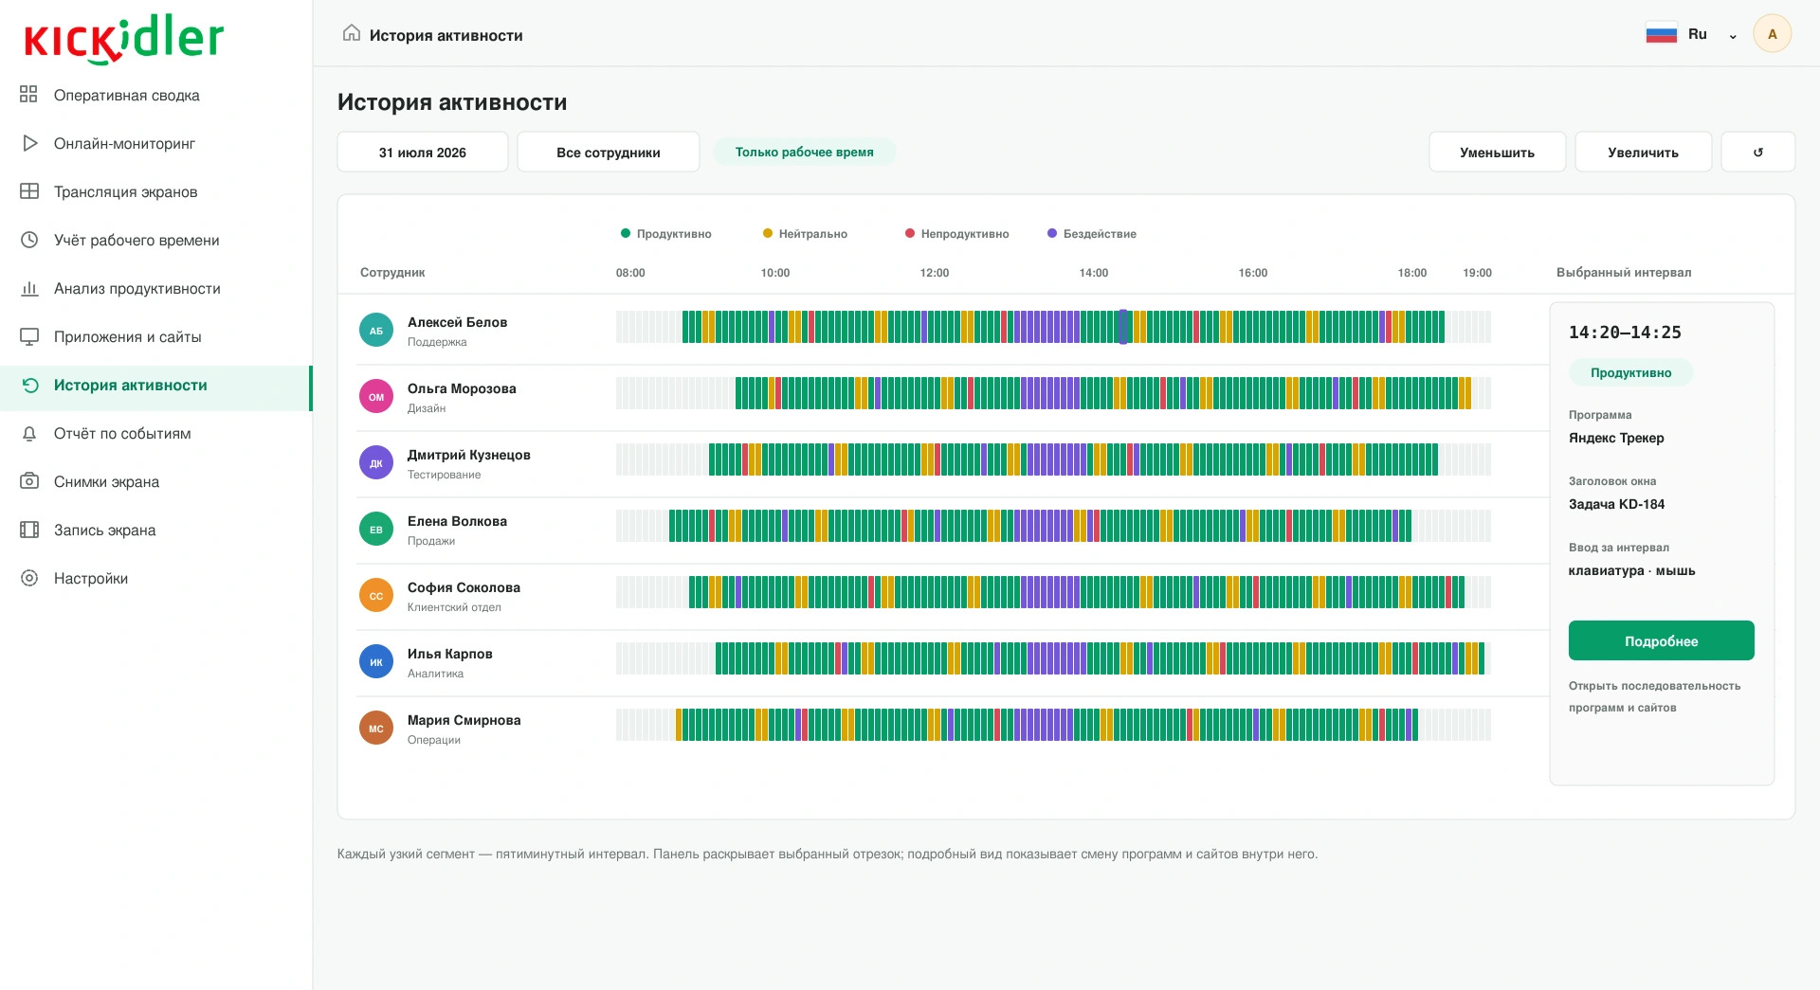Click the Продуктивно status badge in panel

coord(1630,372)
